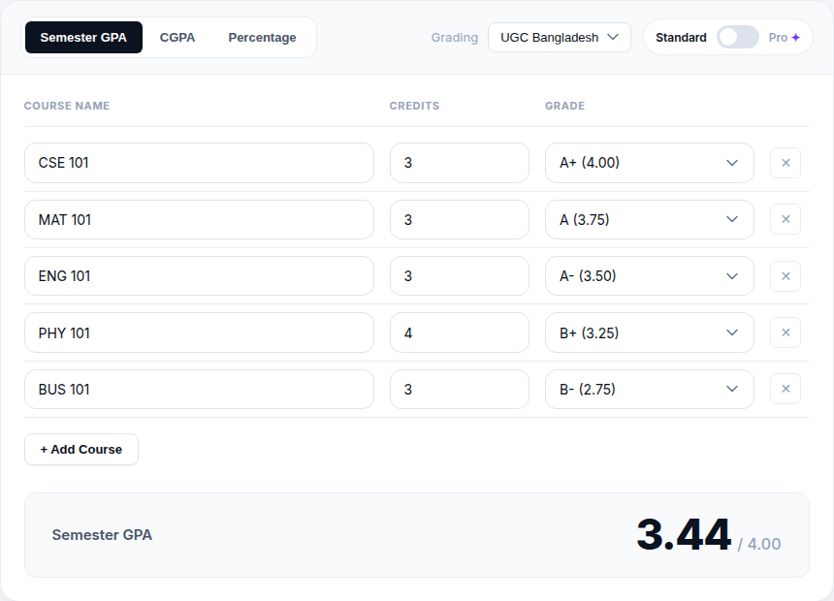Edit the credits field for MAT 101
The image size is (834, 601).
coord(460,220)
